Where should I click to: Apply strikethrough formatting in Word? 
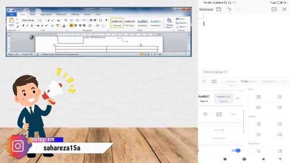(38, 25)
